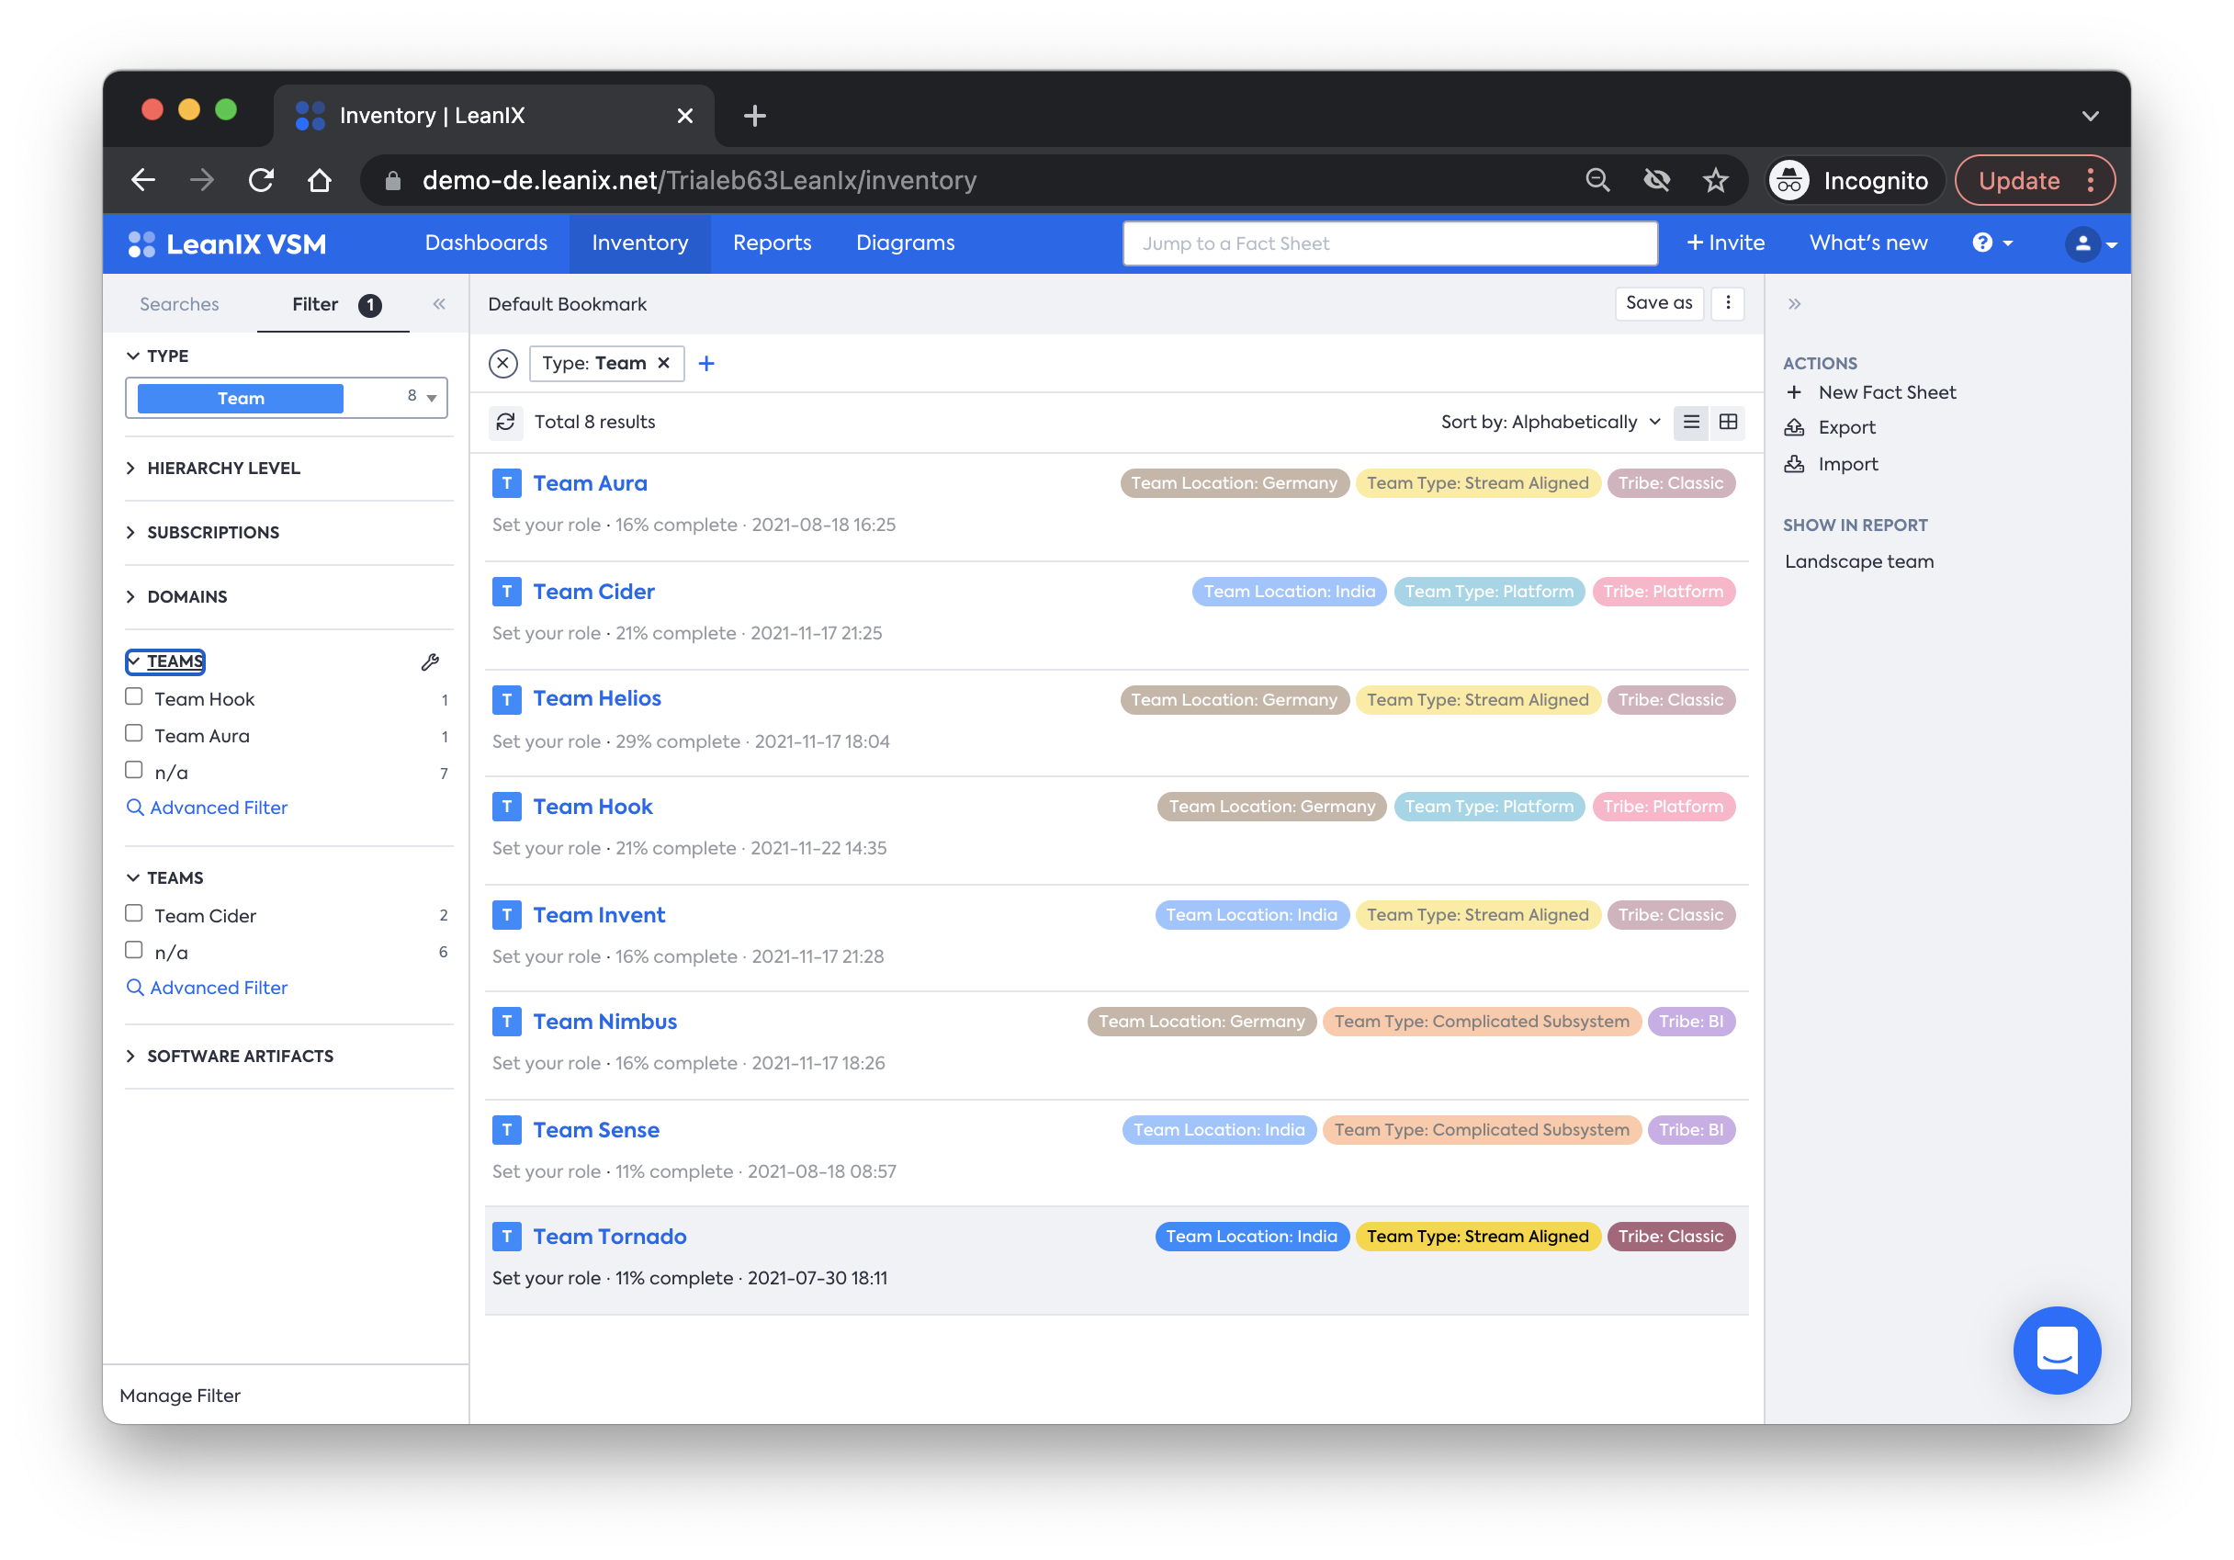Screen dimensions: 2234x1560
Task: Expand the Hierarchy Level filter section
Action: (223, 469)
